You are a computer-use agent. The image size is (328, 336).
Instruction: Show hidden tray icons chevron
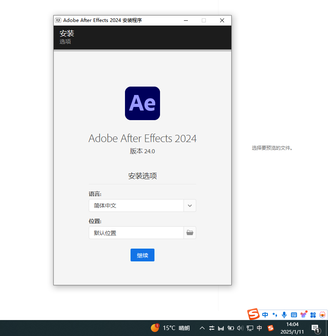tap(202, 328)
